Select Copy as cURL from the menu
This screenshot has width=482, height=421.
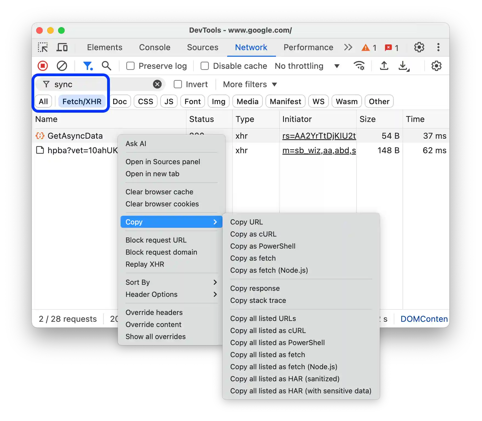[x=253, y=234]
